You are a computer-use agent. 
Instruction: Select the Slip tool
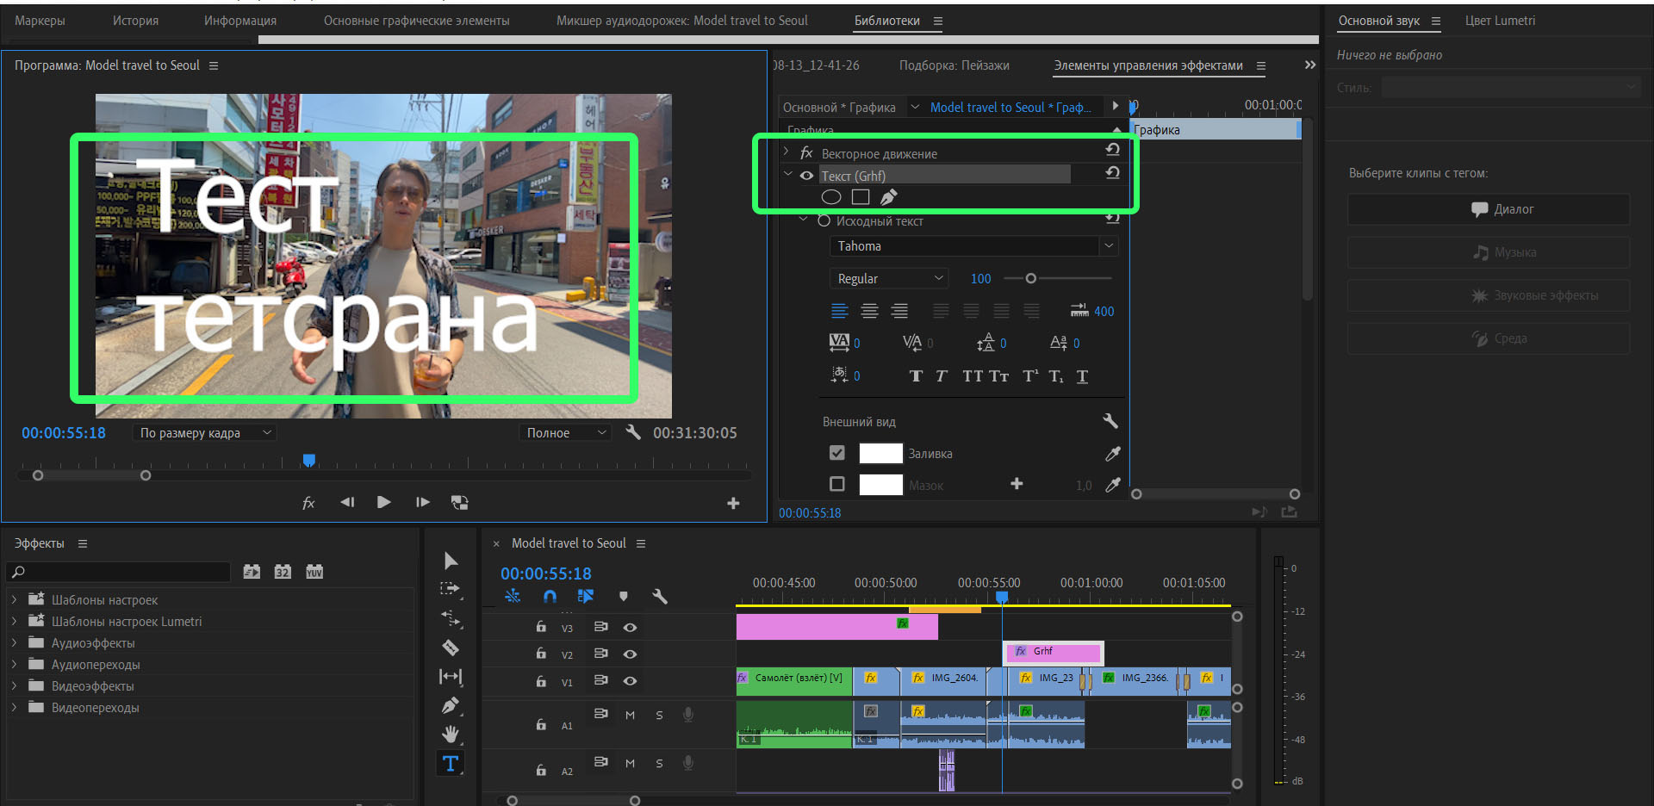tap(451, 676)
